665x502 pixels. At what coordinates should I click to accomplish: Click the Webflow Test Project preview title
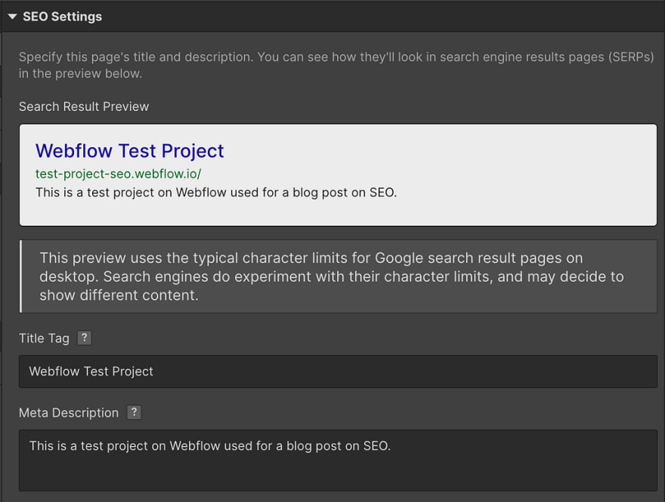click(x=130, y=151)
